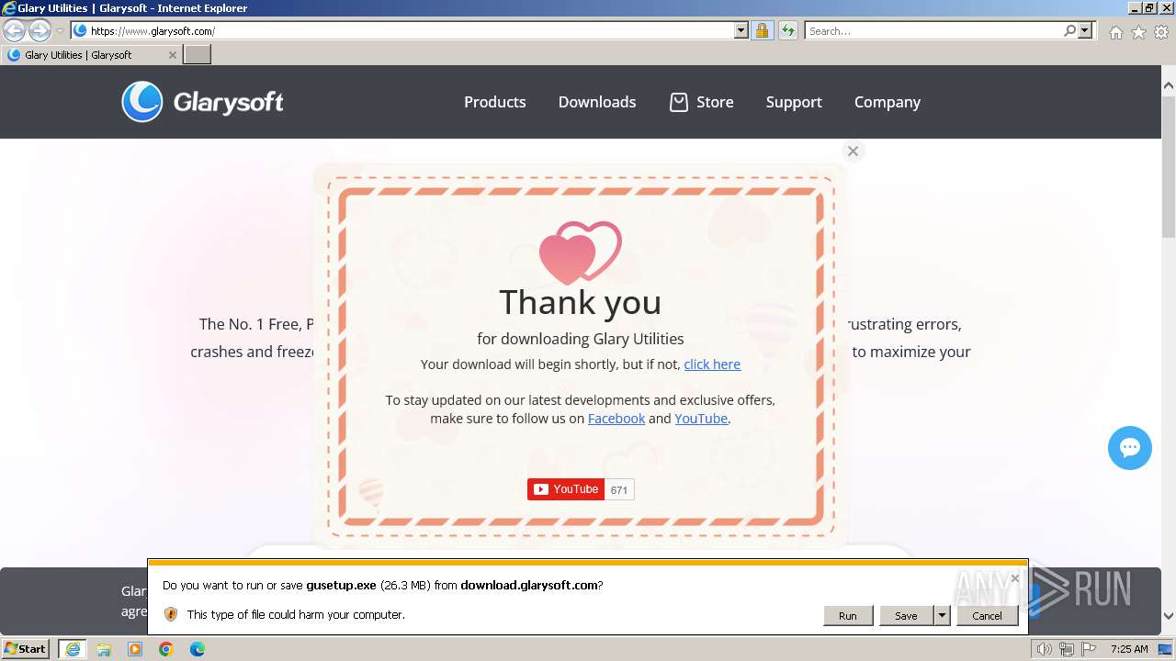Screen dimensions: 1176x661
Task: Click the 'click here' download link
Action: coord(712,364)
